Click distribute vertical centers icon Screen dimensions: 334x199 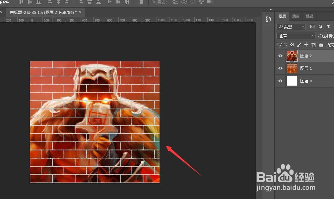click(x=90, y=2)
